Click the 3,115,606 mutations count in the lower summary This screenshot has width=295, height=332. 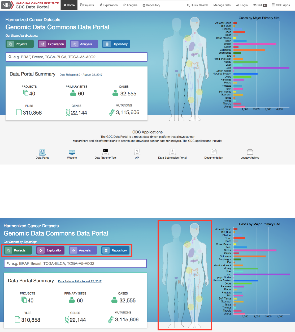pyautogui.click(x=127, y=320)
